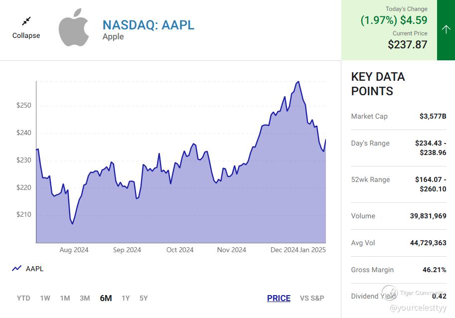Select the YTD time range
This screenshot has width=455, height=318.
23,298
